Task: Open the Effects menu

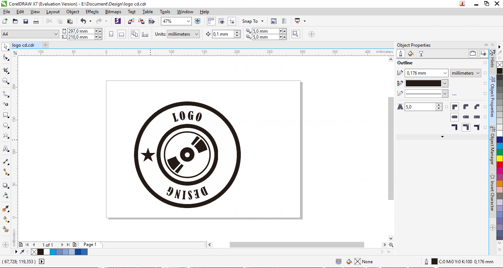Action: pos(92,12)
